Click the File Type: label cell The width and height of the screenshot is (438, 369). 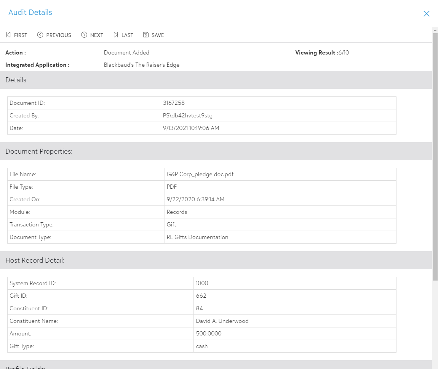point(86,187)
